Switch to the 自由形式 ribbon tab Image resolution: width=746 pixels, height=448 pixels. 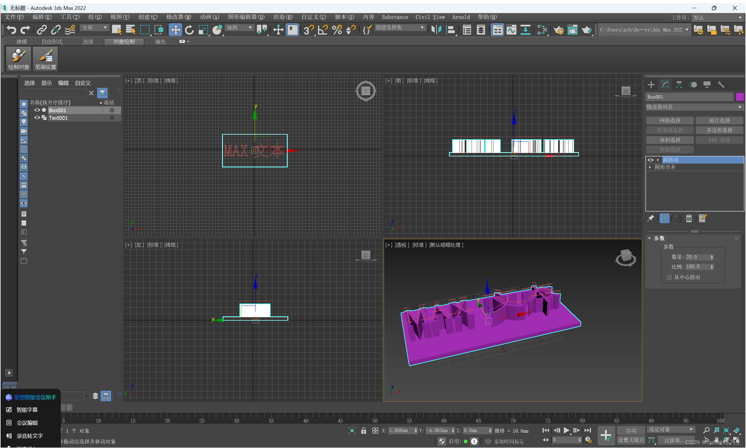(x=52, y=42)
